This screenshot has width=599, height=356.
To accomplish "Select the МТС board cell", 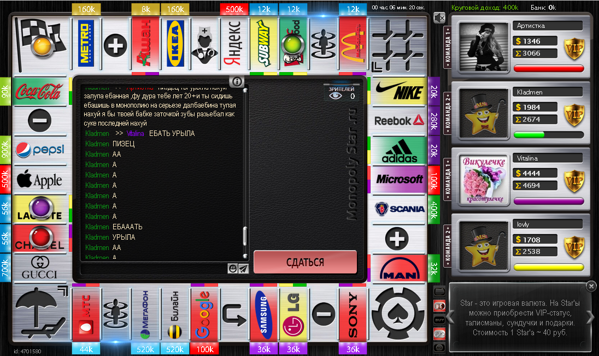I will coord(86,315).
